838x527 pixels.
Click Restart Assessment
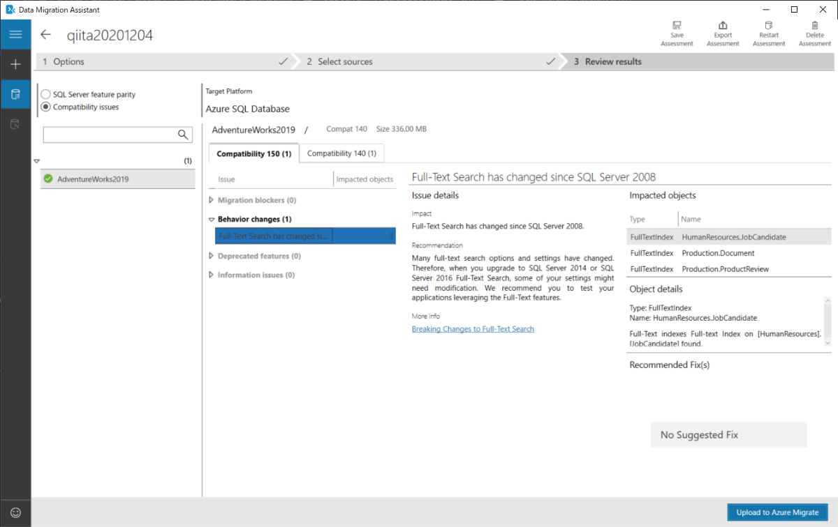pyautogui.click(x=769, y=34)
